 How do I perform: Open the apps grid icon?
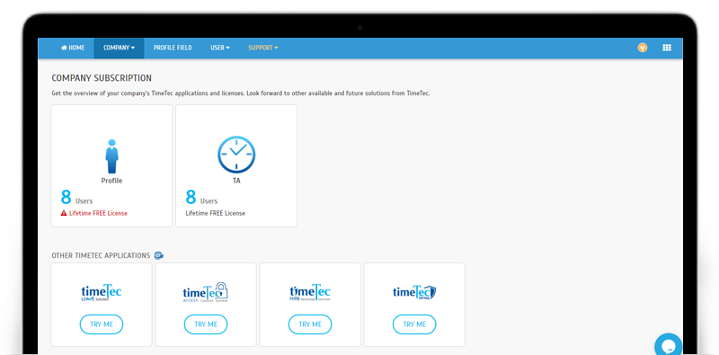(x=667, y=48)
